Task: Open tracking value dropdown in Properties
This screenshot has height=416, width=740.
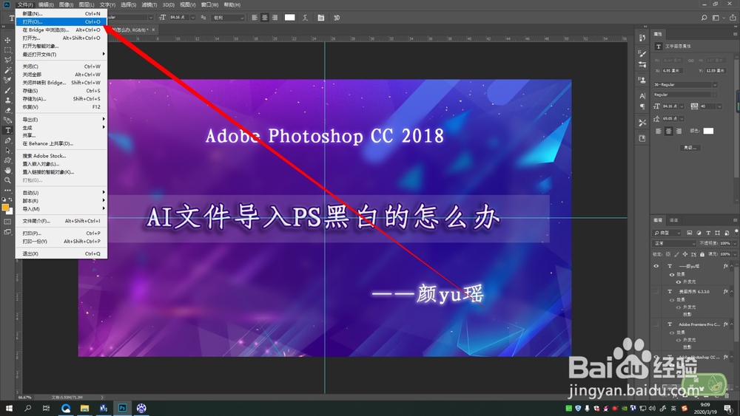Action: (x=719, y=106)
